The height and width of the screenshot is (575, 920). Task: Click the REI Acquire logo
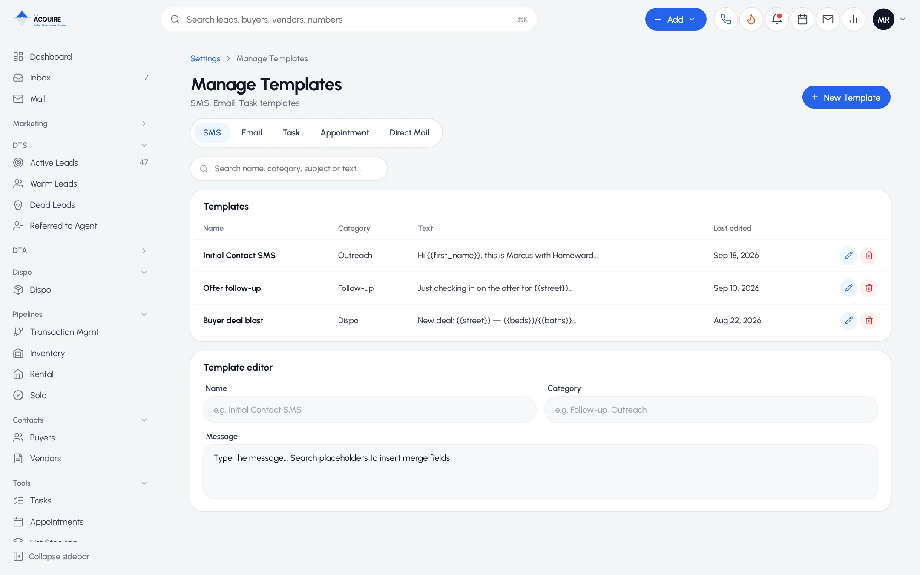[x=40, y=19]
